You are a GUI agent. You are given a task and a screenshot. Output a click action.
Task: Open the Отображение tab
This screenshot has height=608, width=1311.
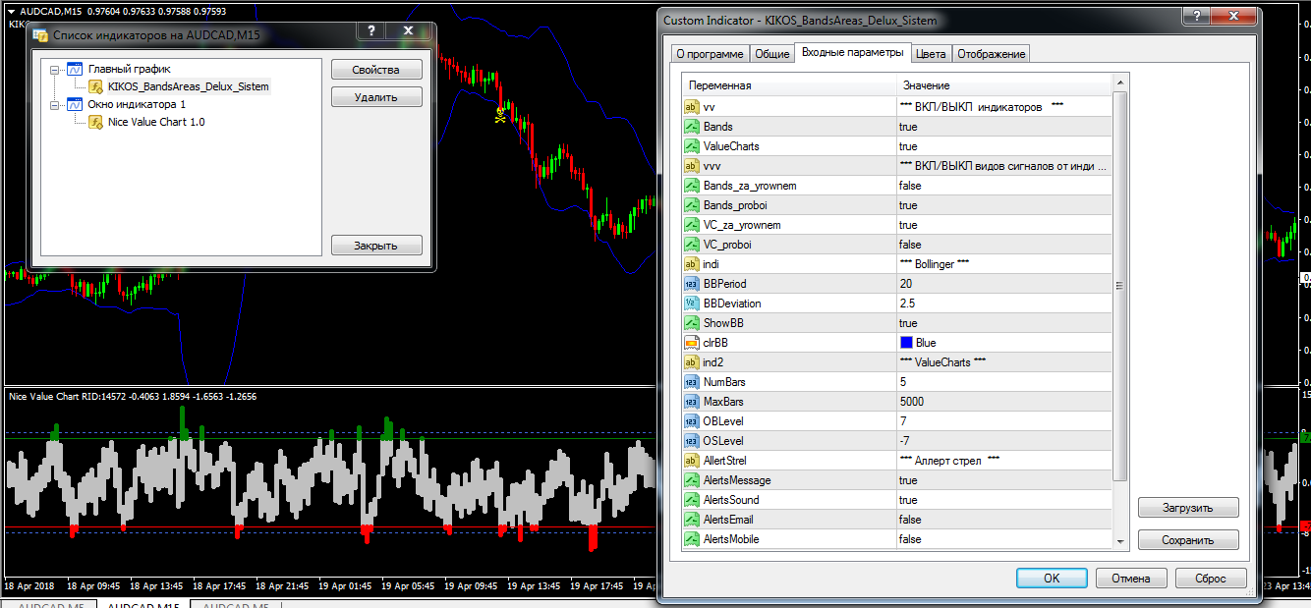coord(991,53)
